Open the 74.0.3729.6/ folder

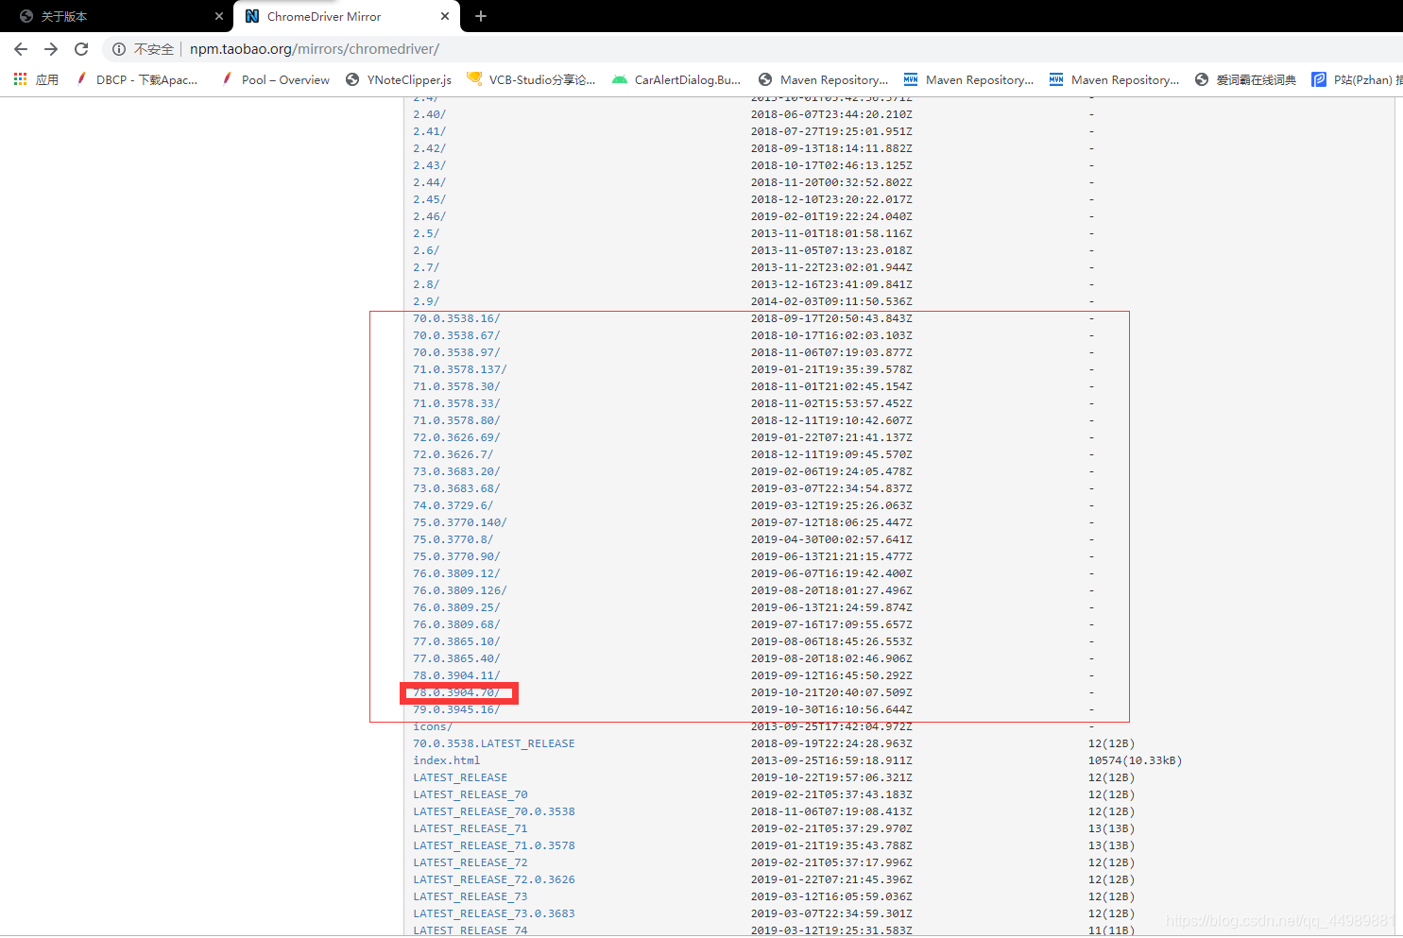coord(453,505)
